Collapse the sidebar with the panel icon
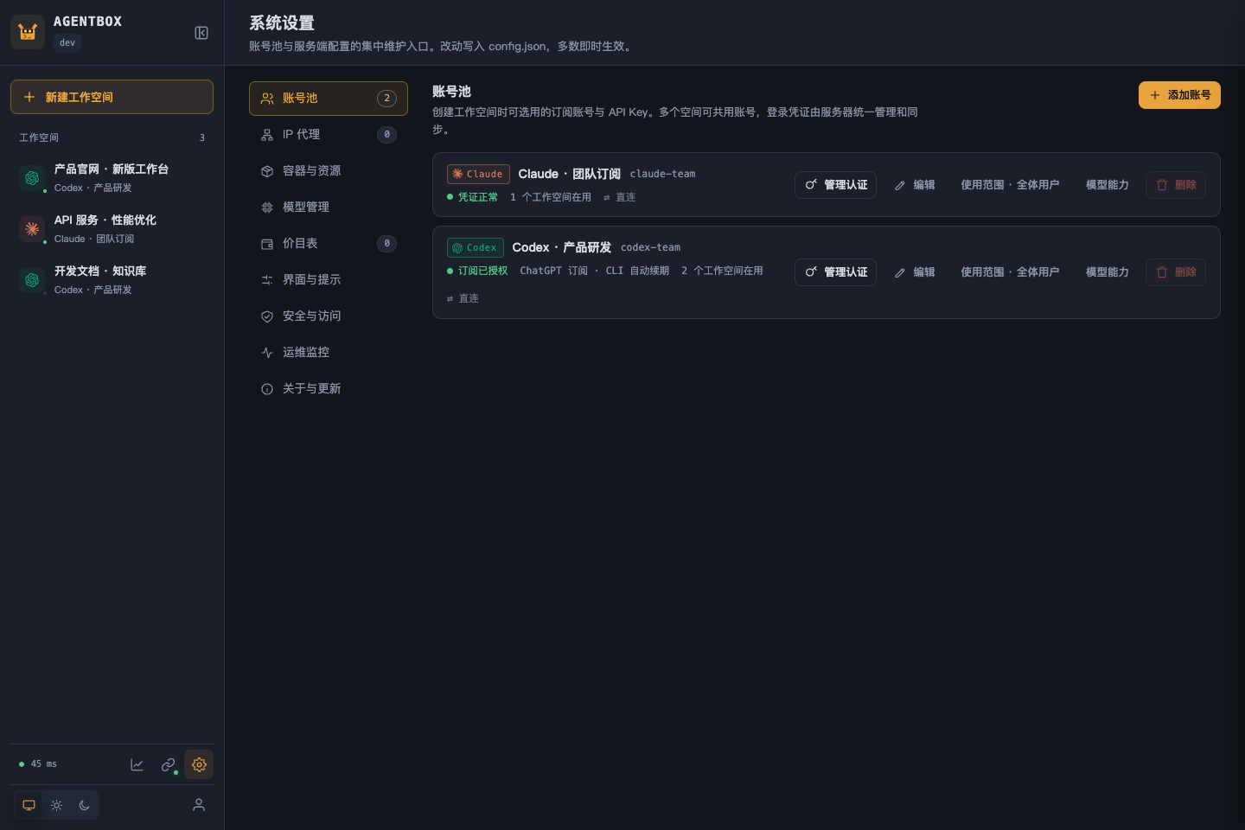This screenshot has height=830, width=1245. click(201, 33)
